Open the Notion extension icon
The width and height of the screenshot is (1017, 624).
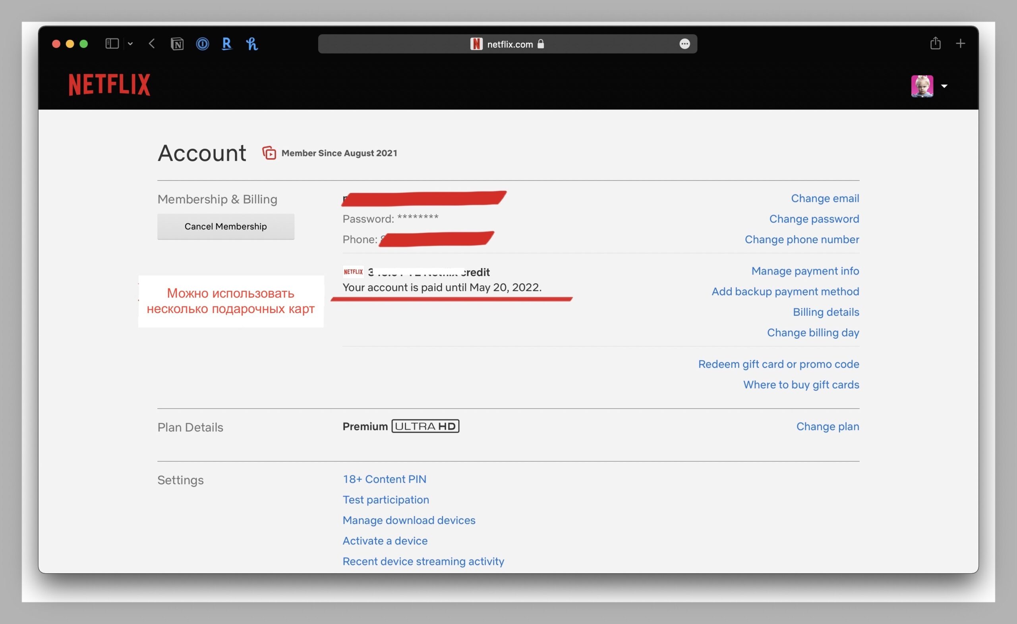point(177,44)
